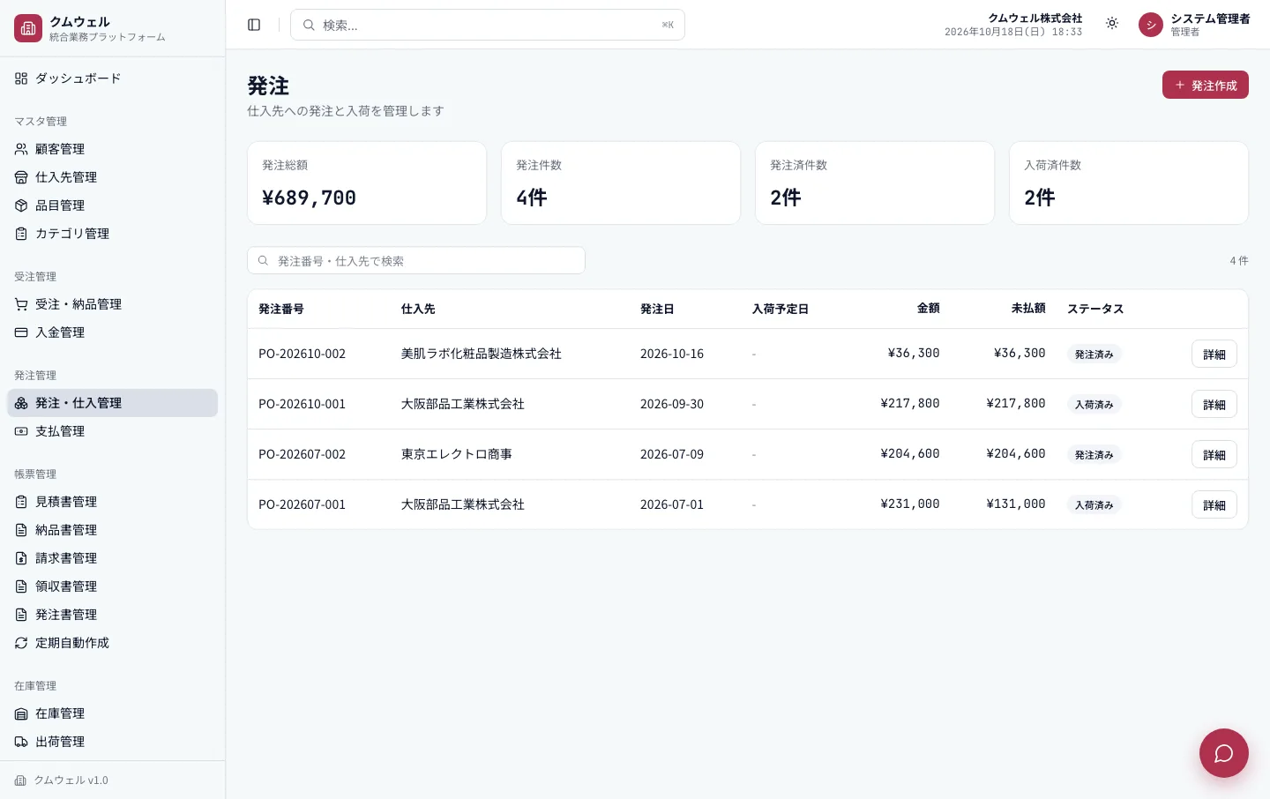Open 定期自動作成 in the sidebar
1270x799 pixels.
pyautogui.click(x=112, y=643)
